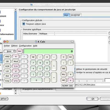The height and width of the screenshot is (110, 110).
Task: Click the XOR button
Action: [7, 66]
